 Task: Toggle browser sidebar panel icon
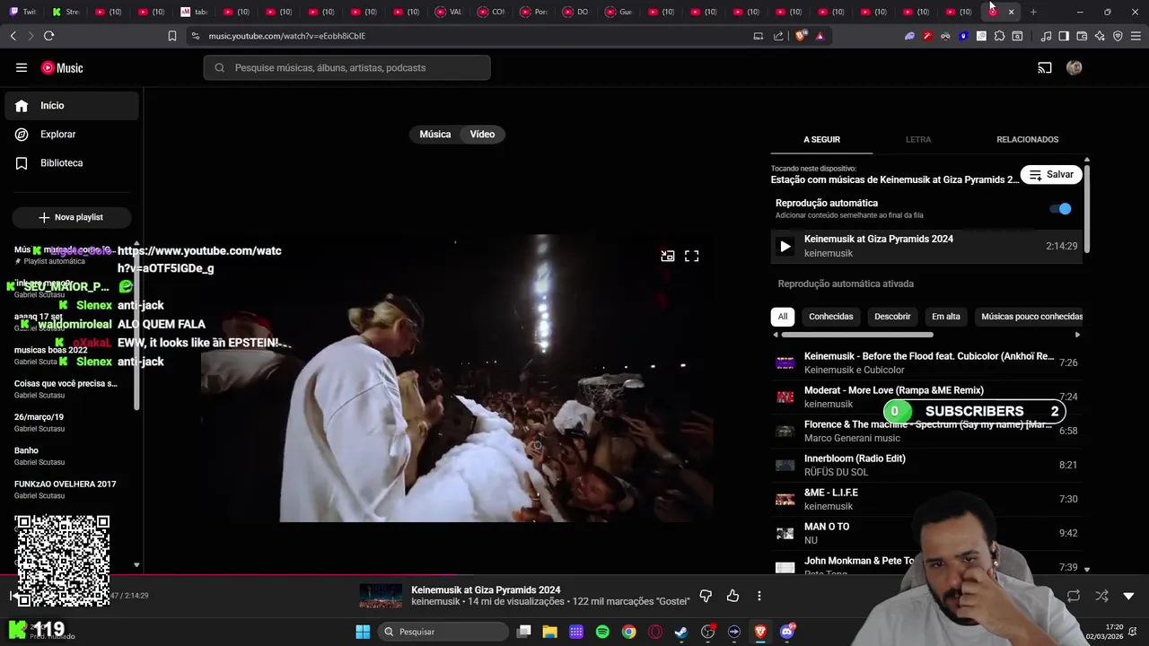click(1064, 36)
